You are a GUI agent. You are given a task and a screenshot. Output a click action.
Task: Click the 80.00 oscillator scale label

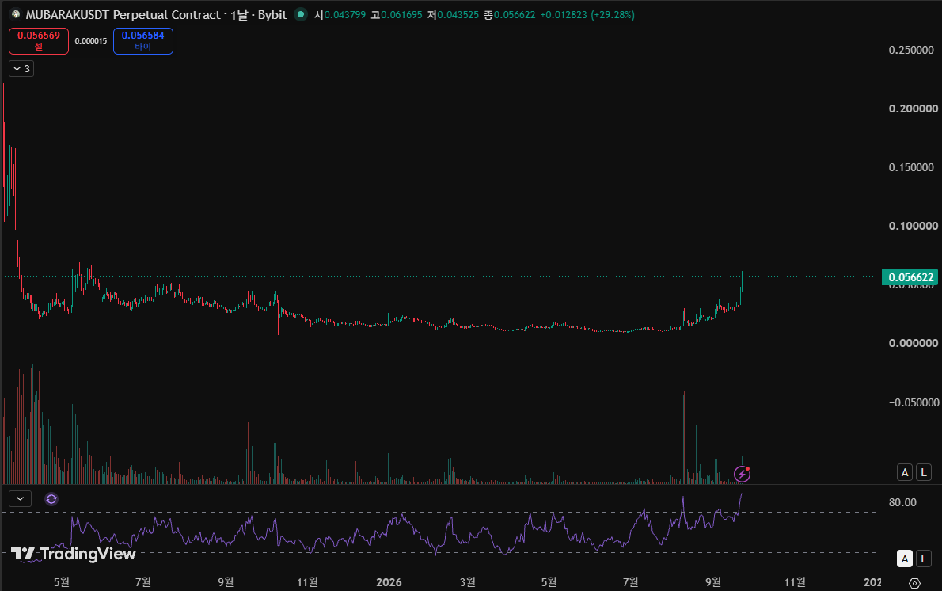[x=902, y=502]
